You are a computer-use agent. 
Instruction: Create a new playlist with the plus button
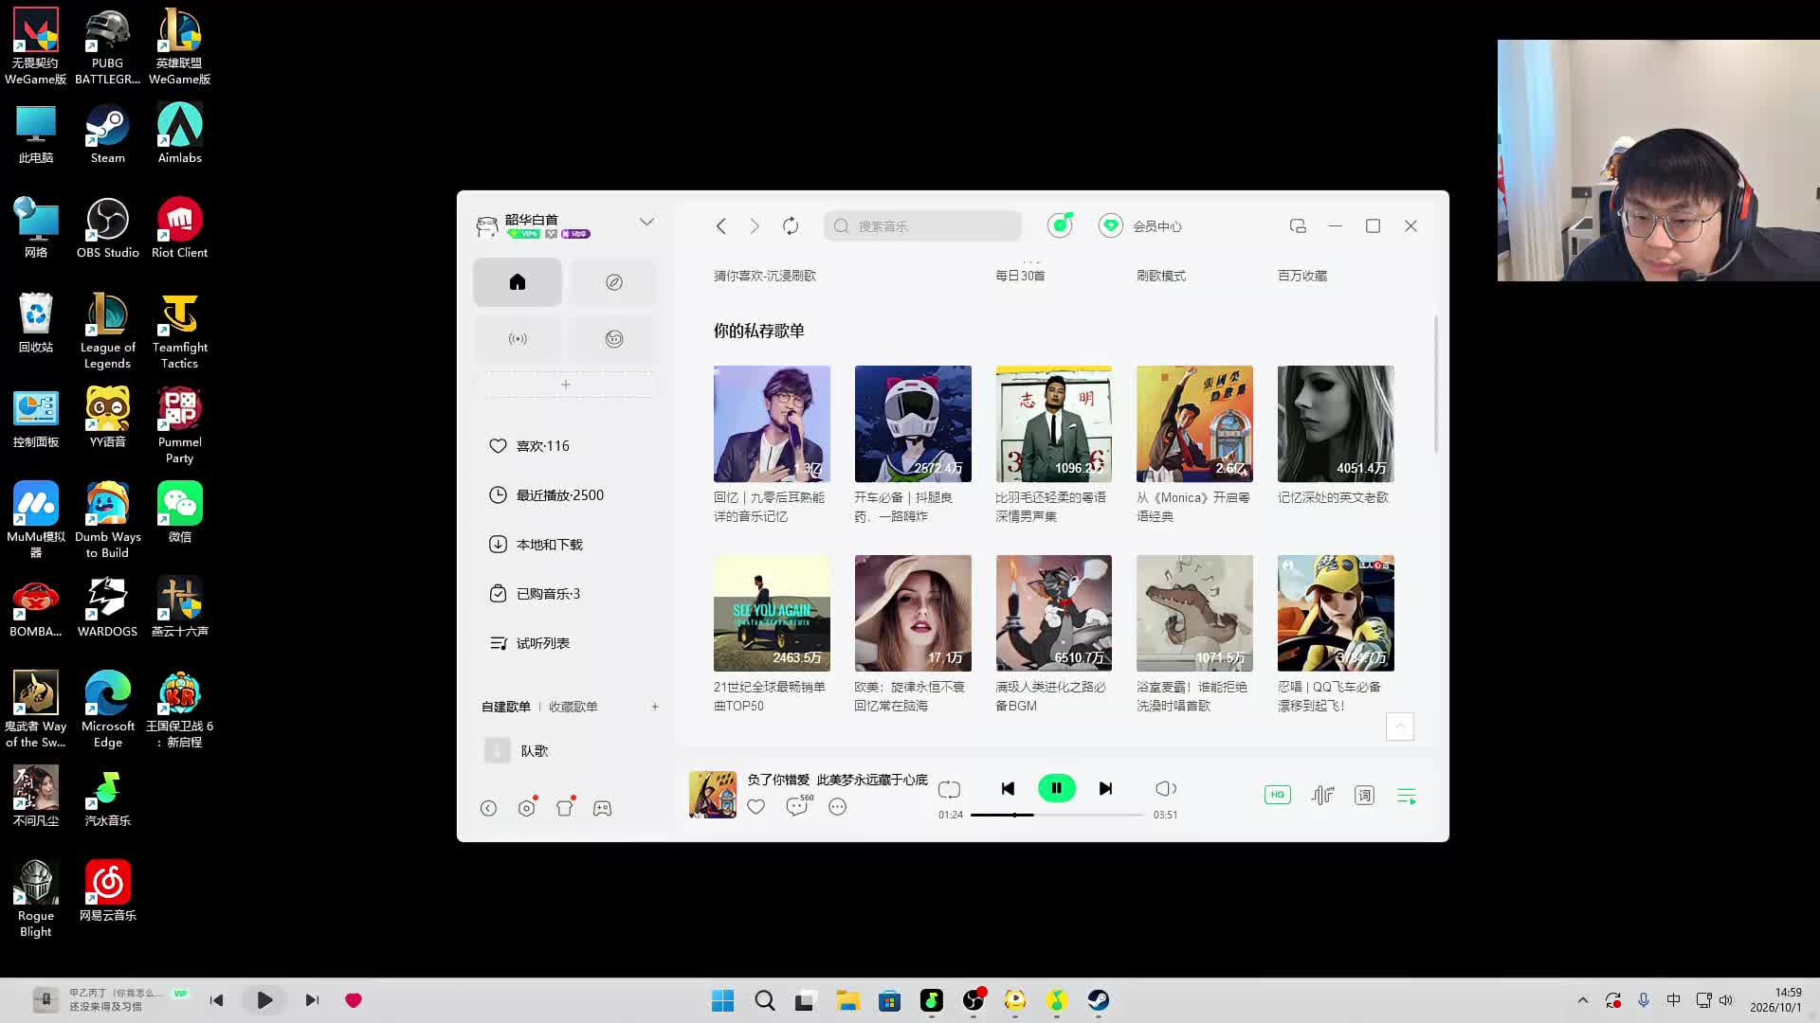pos(655,707)
